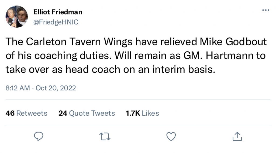See who gave the 1.7K Likes

click(142, 113)
